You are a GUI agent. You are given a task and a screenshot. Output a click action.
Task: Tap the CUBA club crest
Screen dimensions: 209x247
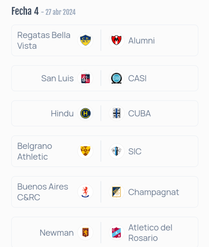click(x=116, y=113)
